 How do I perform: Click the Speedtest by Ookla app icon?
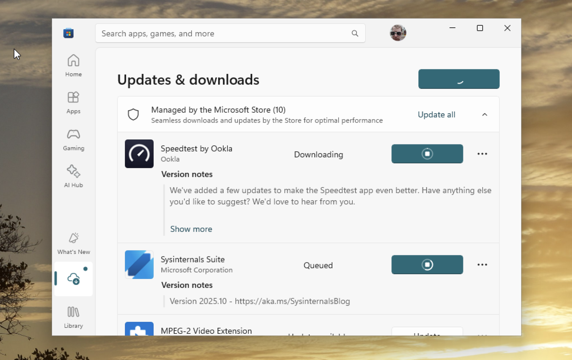click(x=139, y=153)
